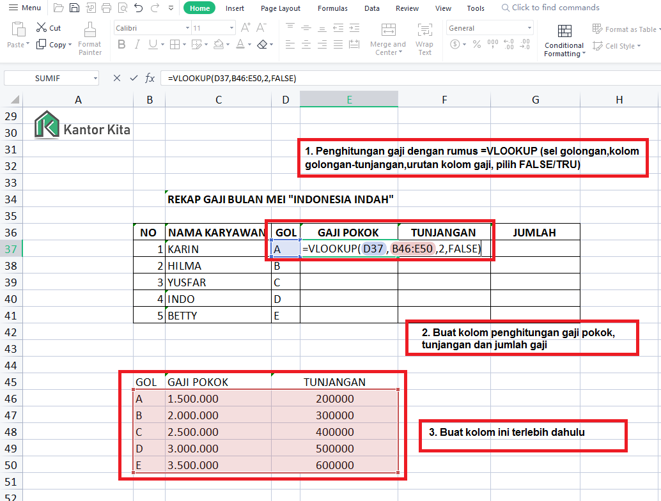Toggle right horizontal alignment
Screen dimensions: 661x501
click(x=322, y=44)
